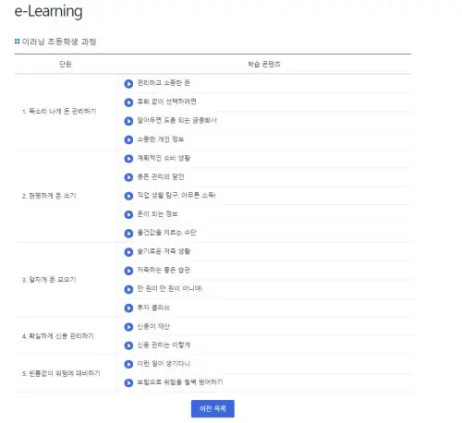Click play icon beside 직업 생활 탐구
The width and height of the screenshot is (462, 423).
128,196
